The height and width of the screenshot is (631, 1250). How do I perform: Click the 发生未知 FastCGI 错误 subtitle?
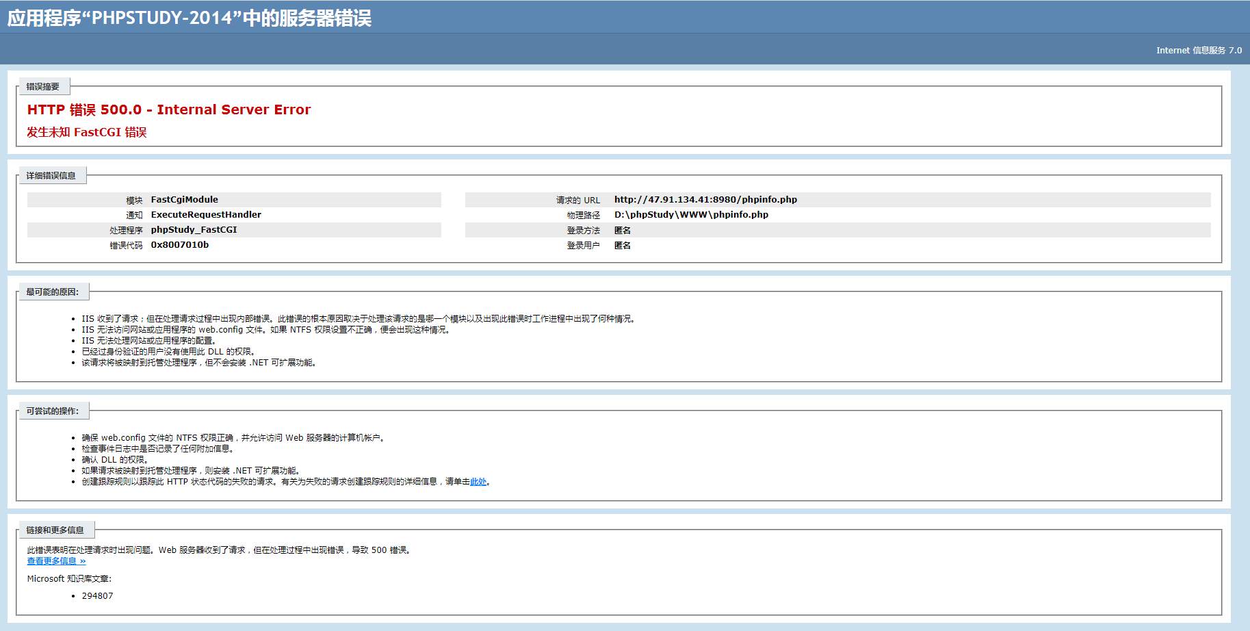tap(89, 132)
